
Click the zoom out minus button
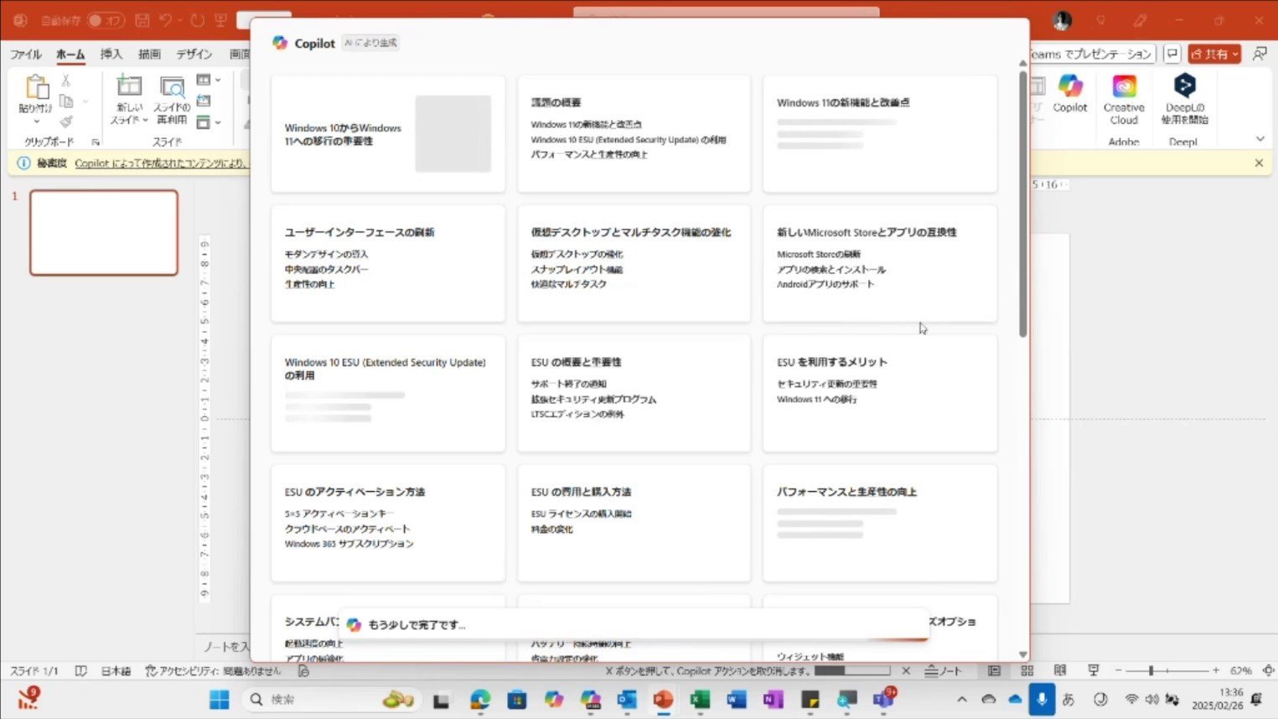point(1119,671)
